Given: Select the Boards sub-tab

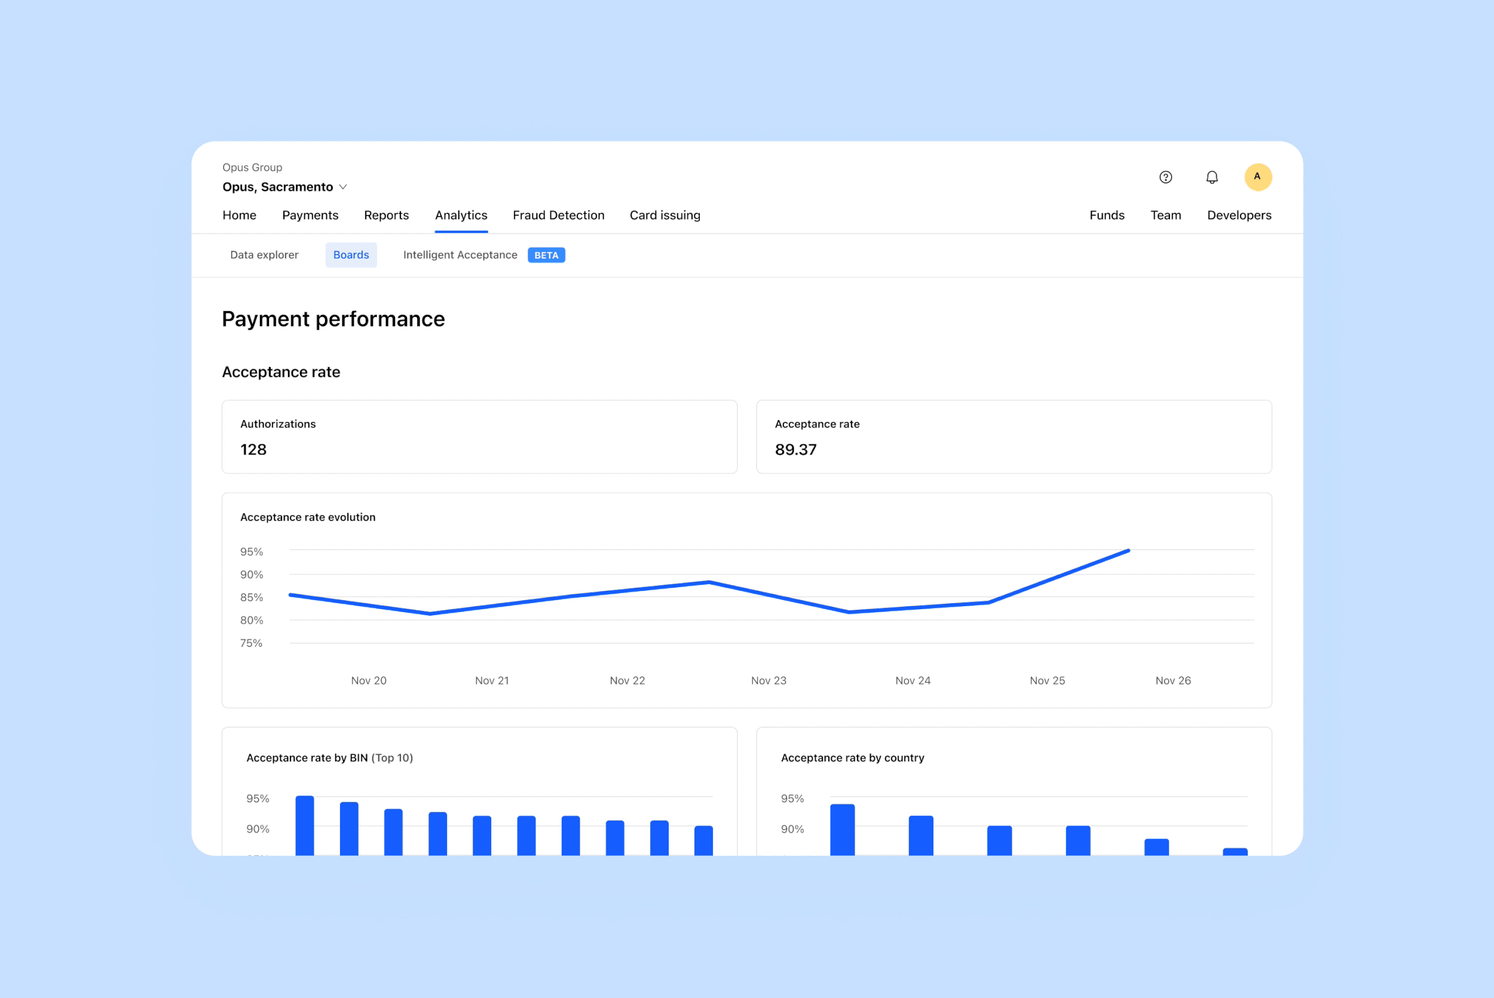Looking at the screenshot, I should (x=351, y=255).
